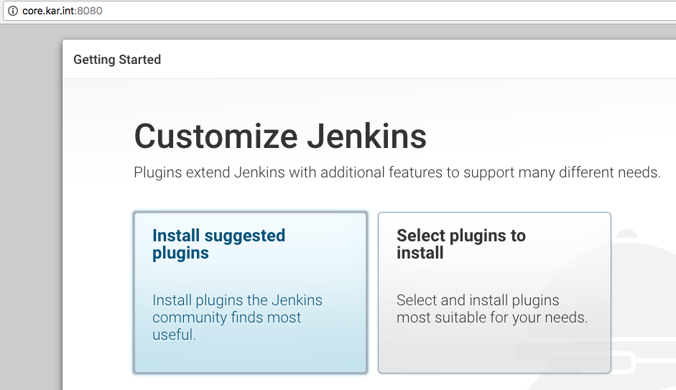Choose Select plugins to install option
Image resolution: width=676 pixels, height=390 pixels.
[494, 292]
